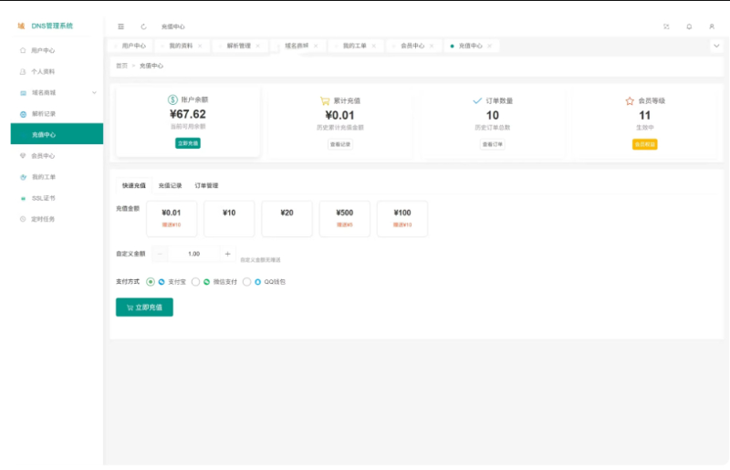Close the 解析管理 page tab
The height and width of the screenshot is (470, 730).
coord(257,46)
